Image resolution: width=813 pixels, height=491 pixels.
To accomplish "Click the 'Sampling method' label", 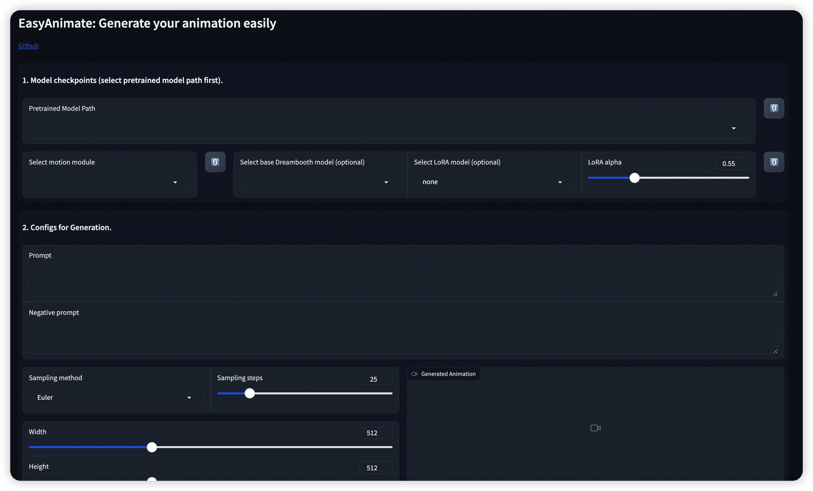I will point(55,378).
